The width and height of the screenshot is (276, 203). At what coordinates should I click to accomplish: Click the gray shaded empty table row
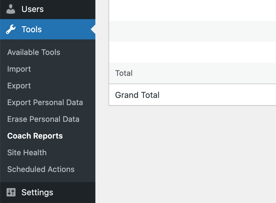pyautogui.click(x=192, y=31)
